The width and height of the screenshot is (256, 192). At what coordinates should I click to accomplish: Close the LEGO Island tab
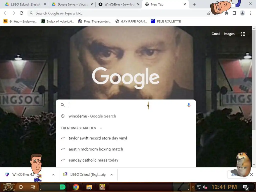[x=45, y=4]
